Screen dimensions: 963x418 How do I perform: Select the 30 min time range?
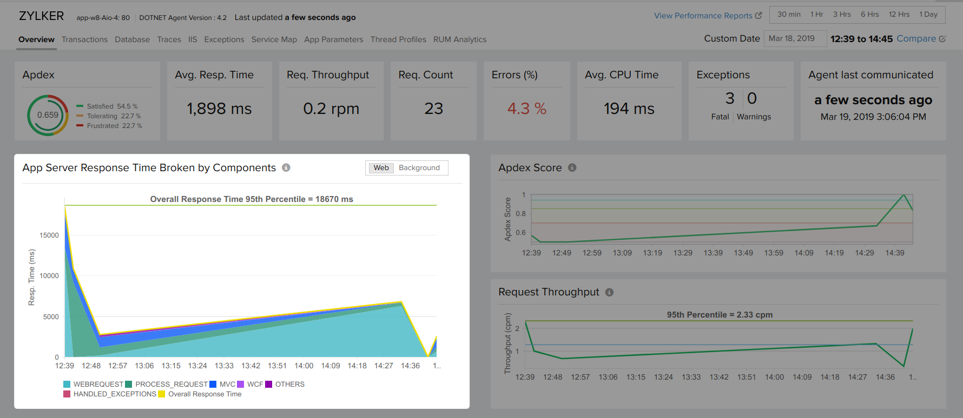[x=789, y=15]
